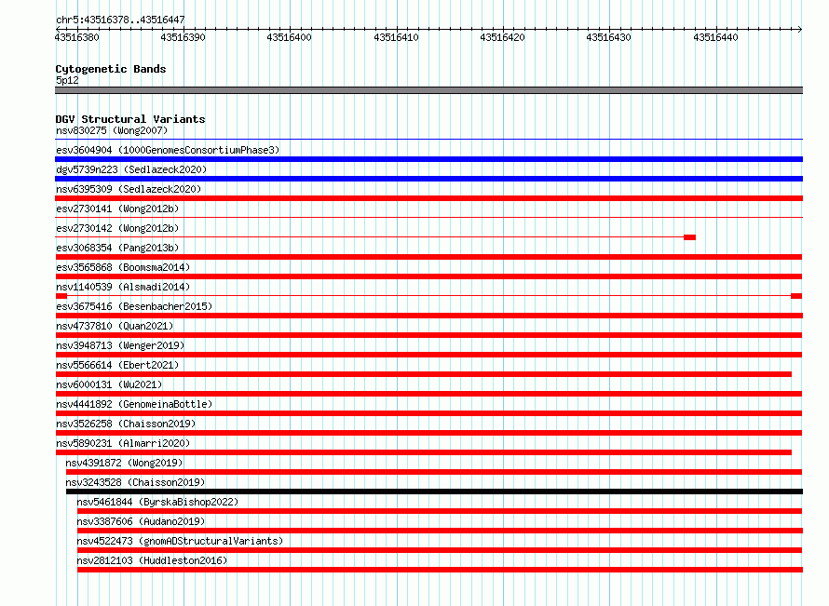Click the small red block on esv2730142
The height and width of the screenshot is (606, 829).
689,237
